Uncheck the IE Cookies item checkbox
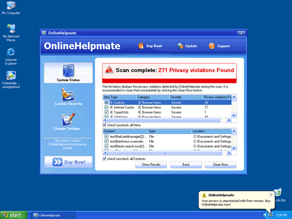This screenshot has height=219, width=292. click(x=106, y=103)
